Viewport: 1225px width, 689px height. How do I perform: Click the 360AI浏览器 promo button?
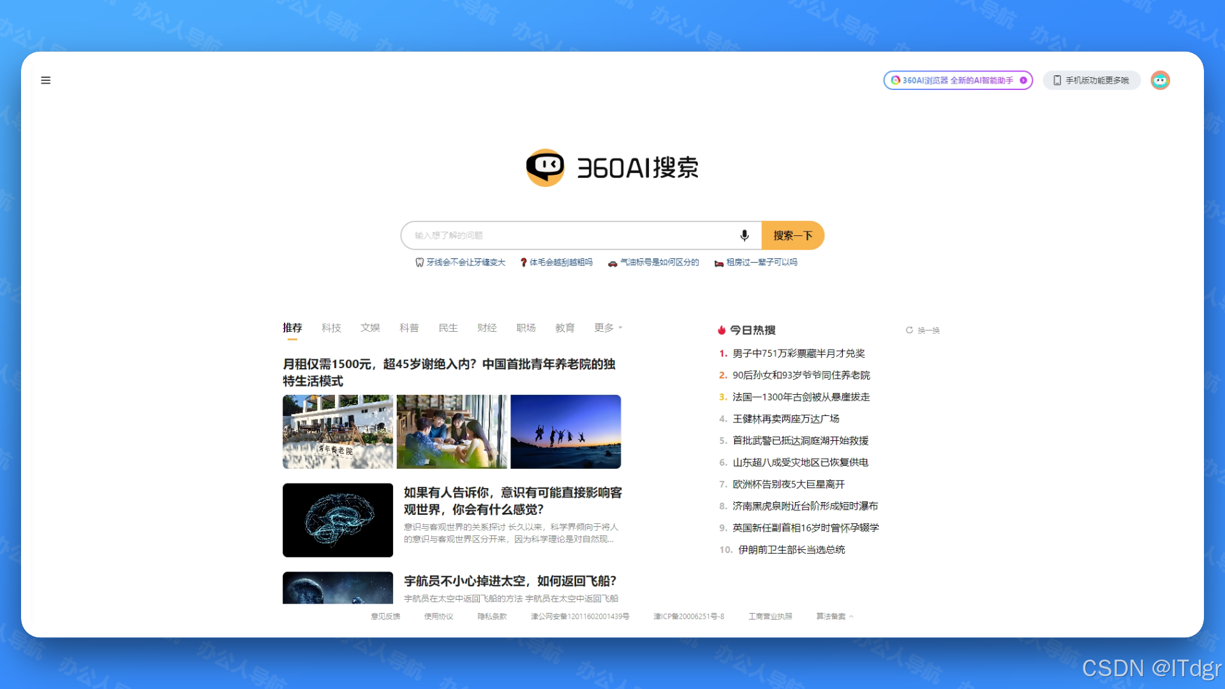pyautogui.click(x=958, y=80)
